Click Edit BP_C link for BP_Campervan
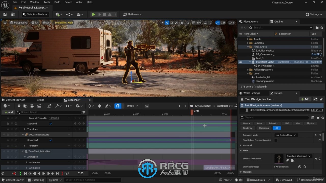The height and width of the screenshot is (183, 326). coord(317,54)
